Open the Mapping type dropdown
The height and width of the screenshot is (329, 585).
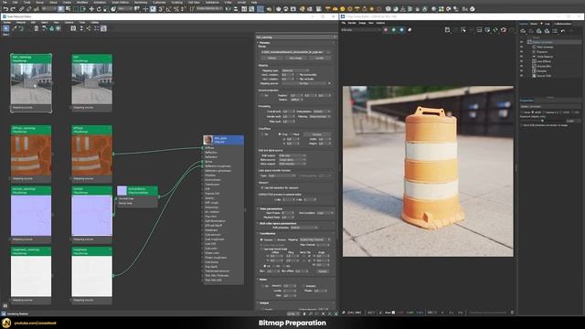[x=295, y=70]
